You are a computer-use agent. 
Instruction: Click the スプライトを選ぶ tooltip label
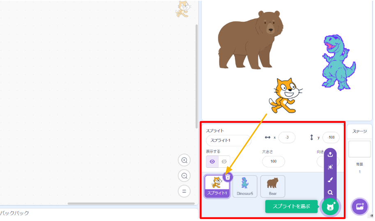291,206
